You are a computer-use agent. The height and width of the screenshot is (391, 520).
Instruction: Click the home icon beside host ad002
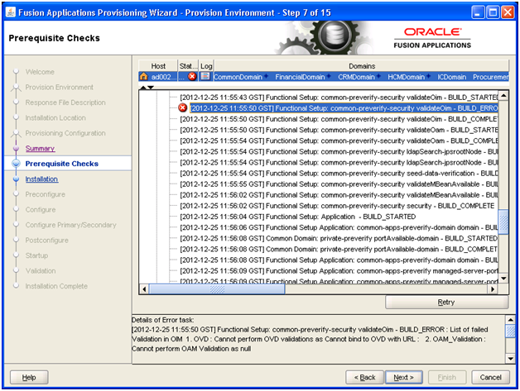point(143,77)
